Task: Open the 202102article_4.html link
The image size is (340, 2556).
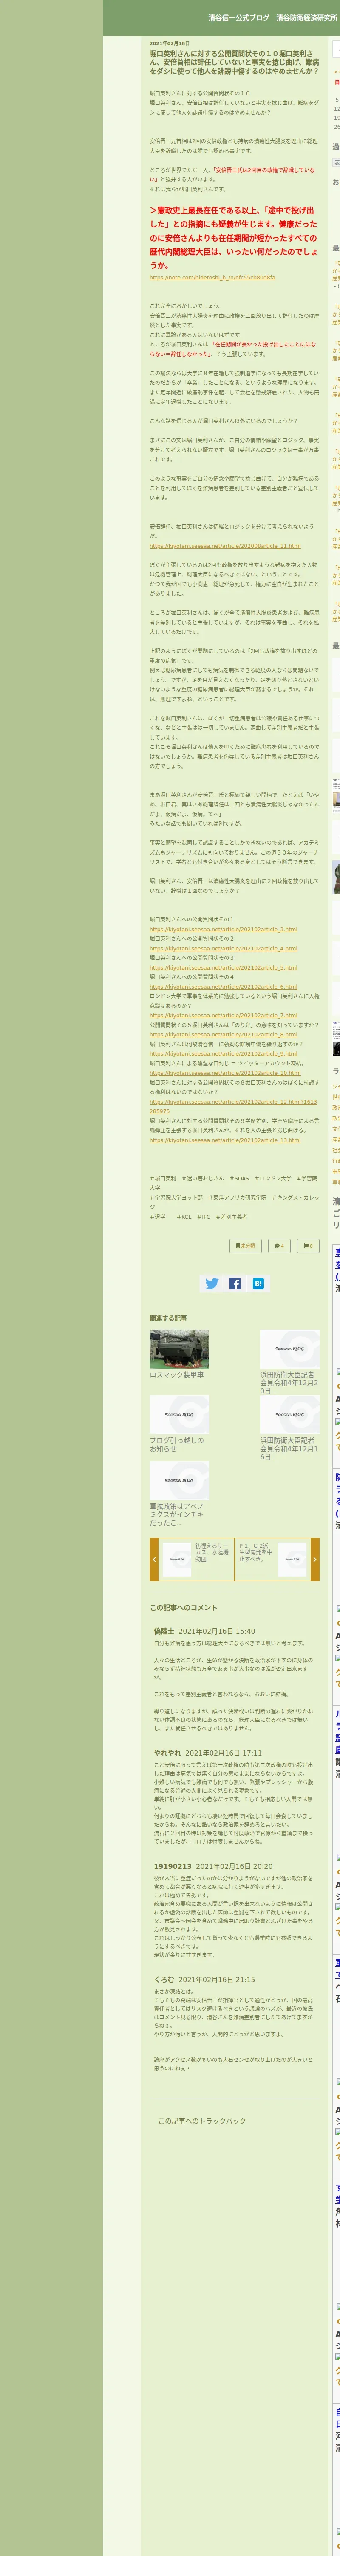Action: (x=223, y=949)
